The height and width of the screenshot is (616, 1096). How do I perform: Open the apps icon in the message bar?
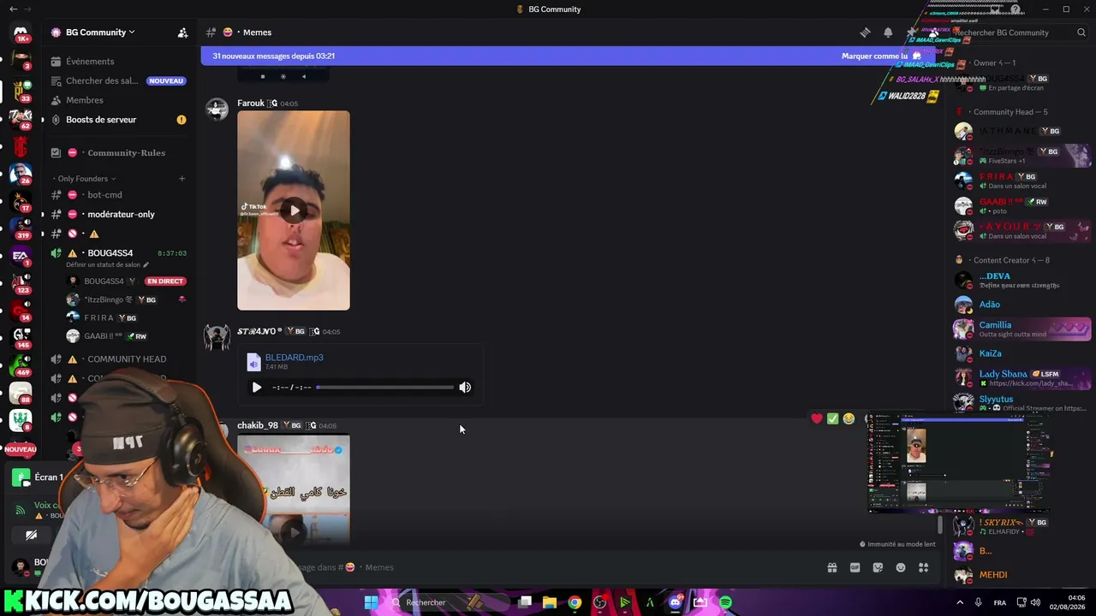923,567
